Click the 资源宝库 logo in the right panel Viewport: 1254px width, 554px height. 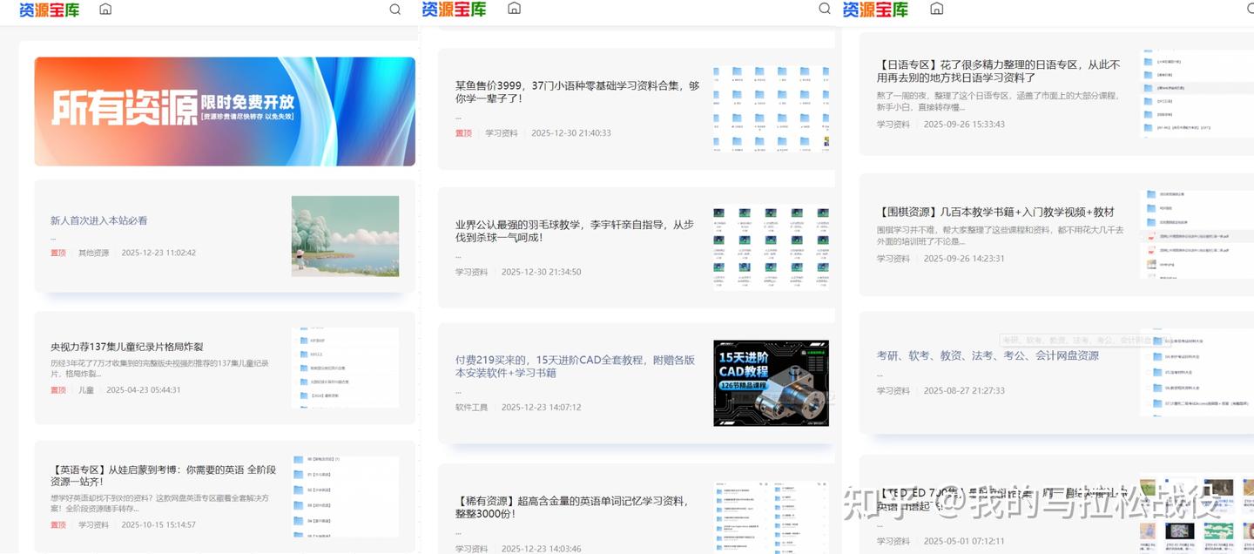coord(875,9)
